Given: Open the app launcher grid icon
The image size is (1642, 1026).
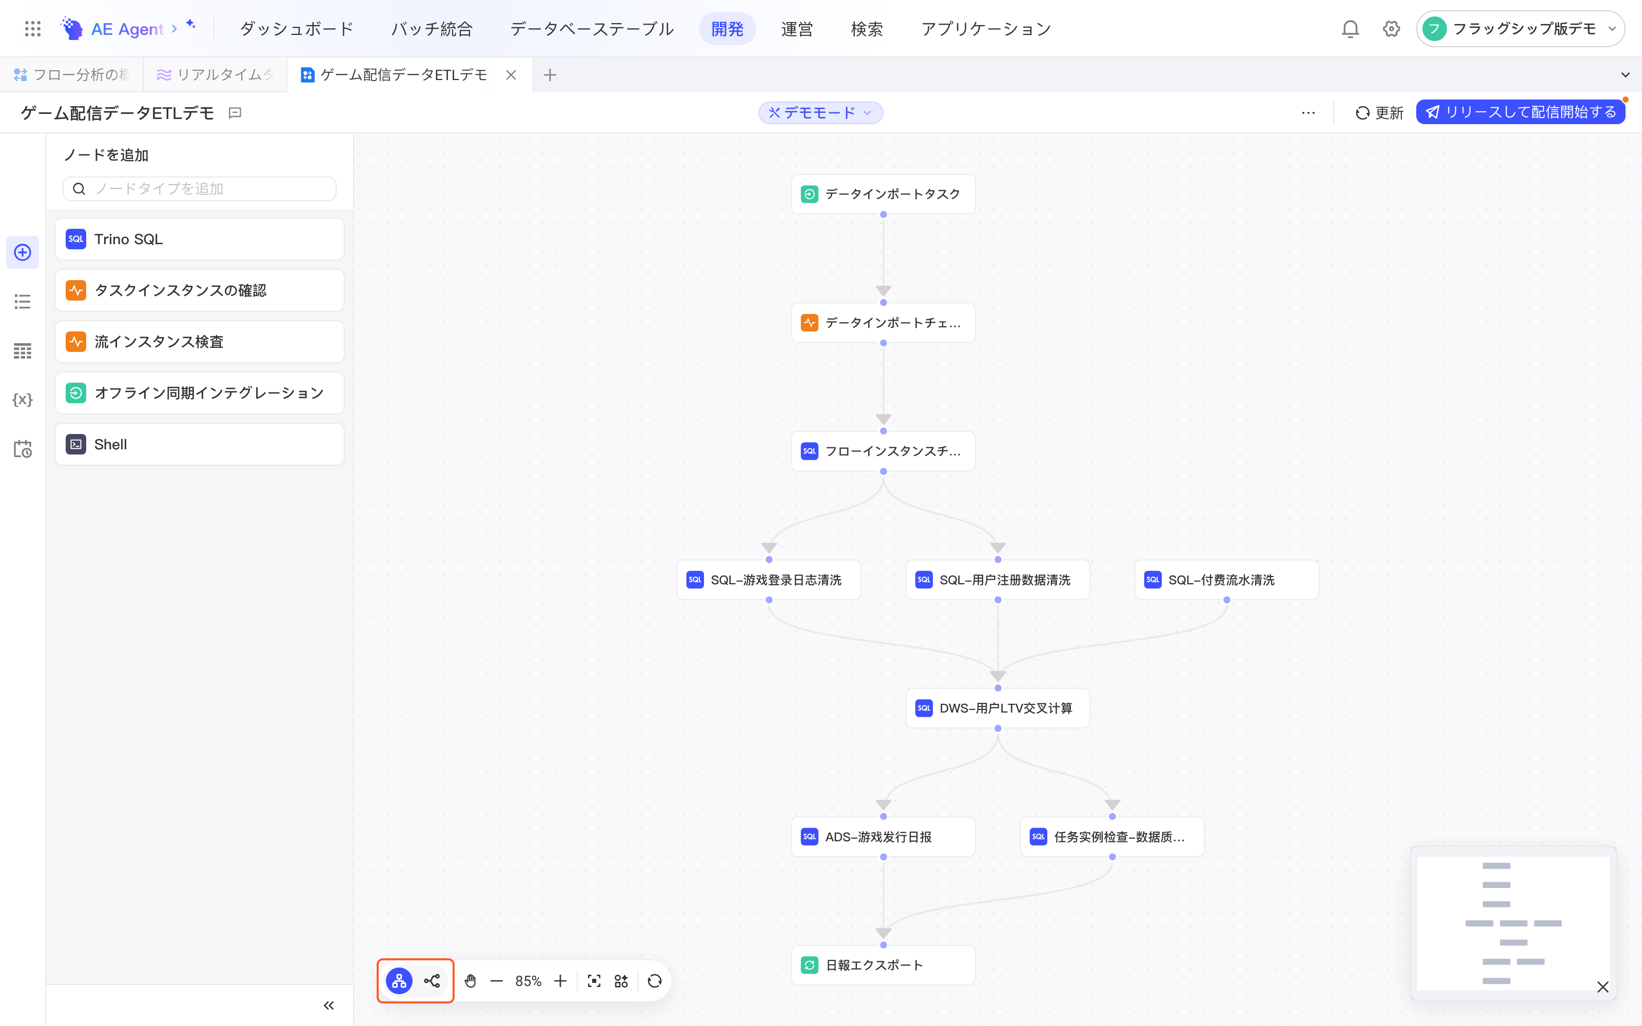Looking at the screenshot, I should (x=32, y=29).
